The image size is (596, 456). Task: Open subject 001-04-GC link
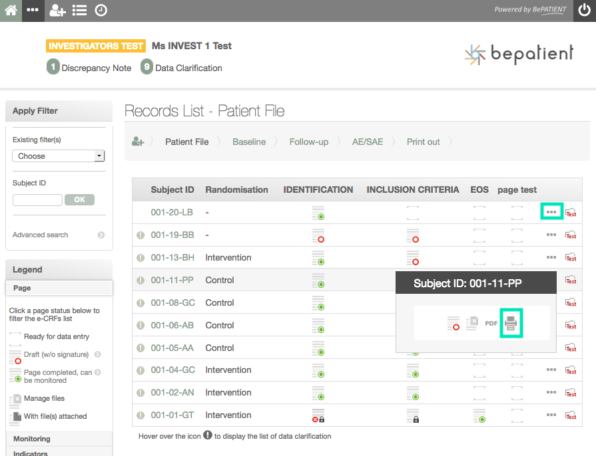coord(172,370)
